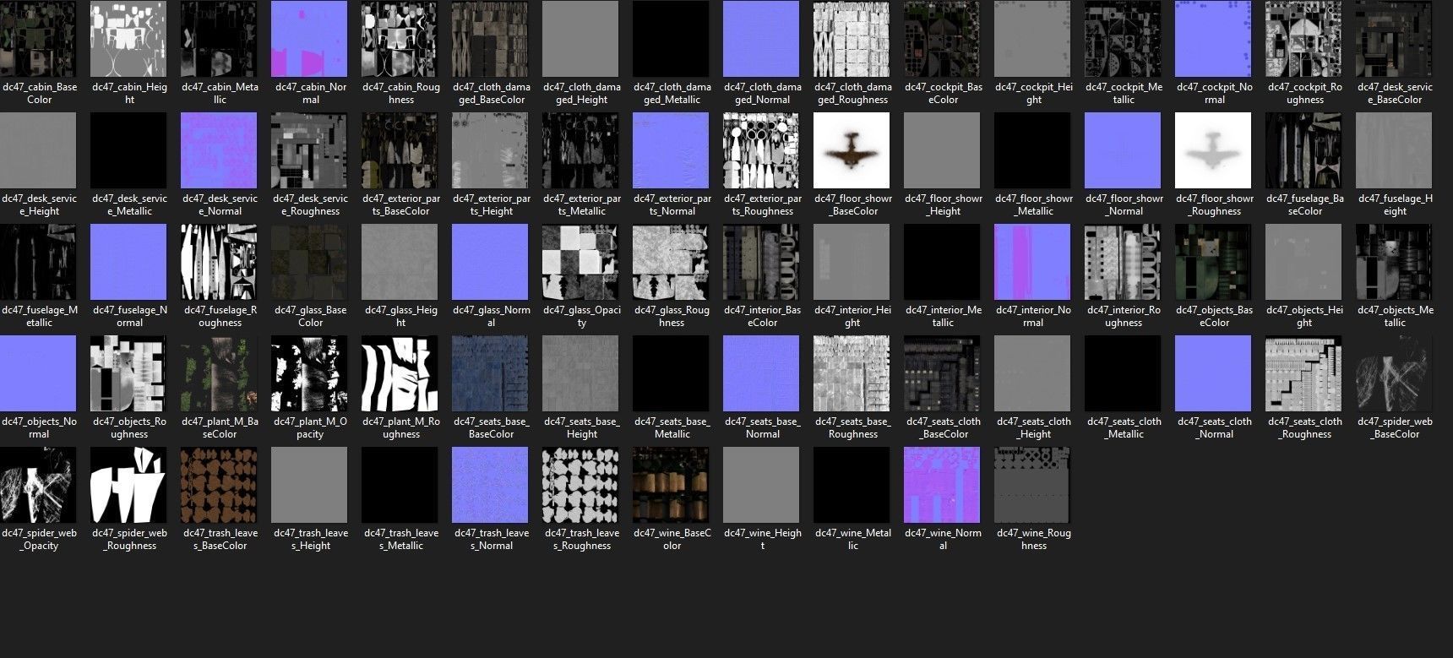1453x658 pixels.
Task: Select the dc47_floor_showr_BaseColor airplane shadow thumbnail
Action: (852, 150)
